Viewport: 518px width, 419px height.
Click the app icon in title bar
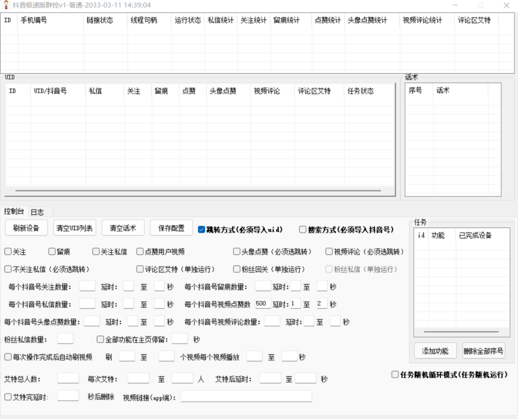point(6,5)
